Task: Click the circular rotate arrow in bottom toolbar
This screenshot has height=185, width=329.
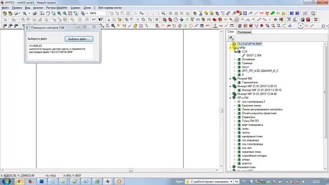Action: pyautogui.click(x=174, y=26)
